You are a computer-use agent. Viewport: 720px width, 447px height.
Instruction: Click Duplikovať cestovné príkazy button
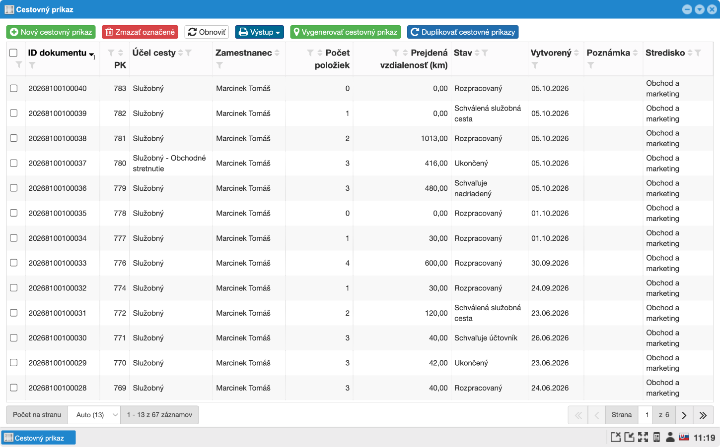pyautogui.click(x=463, y=32)
